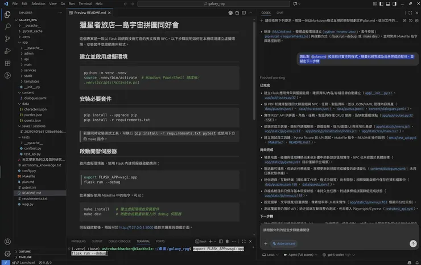Open the Copilot chat dropdown in title bar
Viewport: 421px width, 265px height.
(x=297, y=4)
